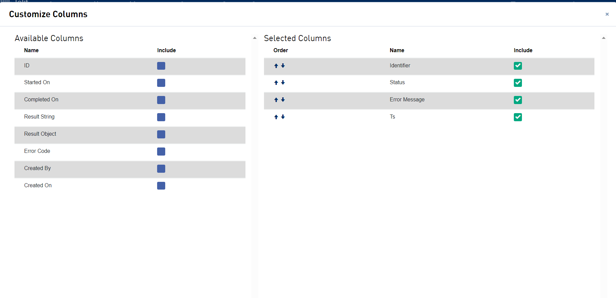
Task: Click the 'Started On' row name
Action: (37, 82)
